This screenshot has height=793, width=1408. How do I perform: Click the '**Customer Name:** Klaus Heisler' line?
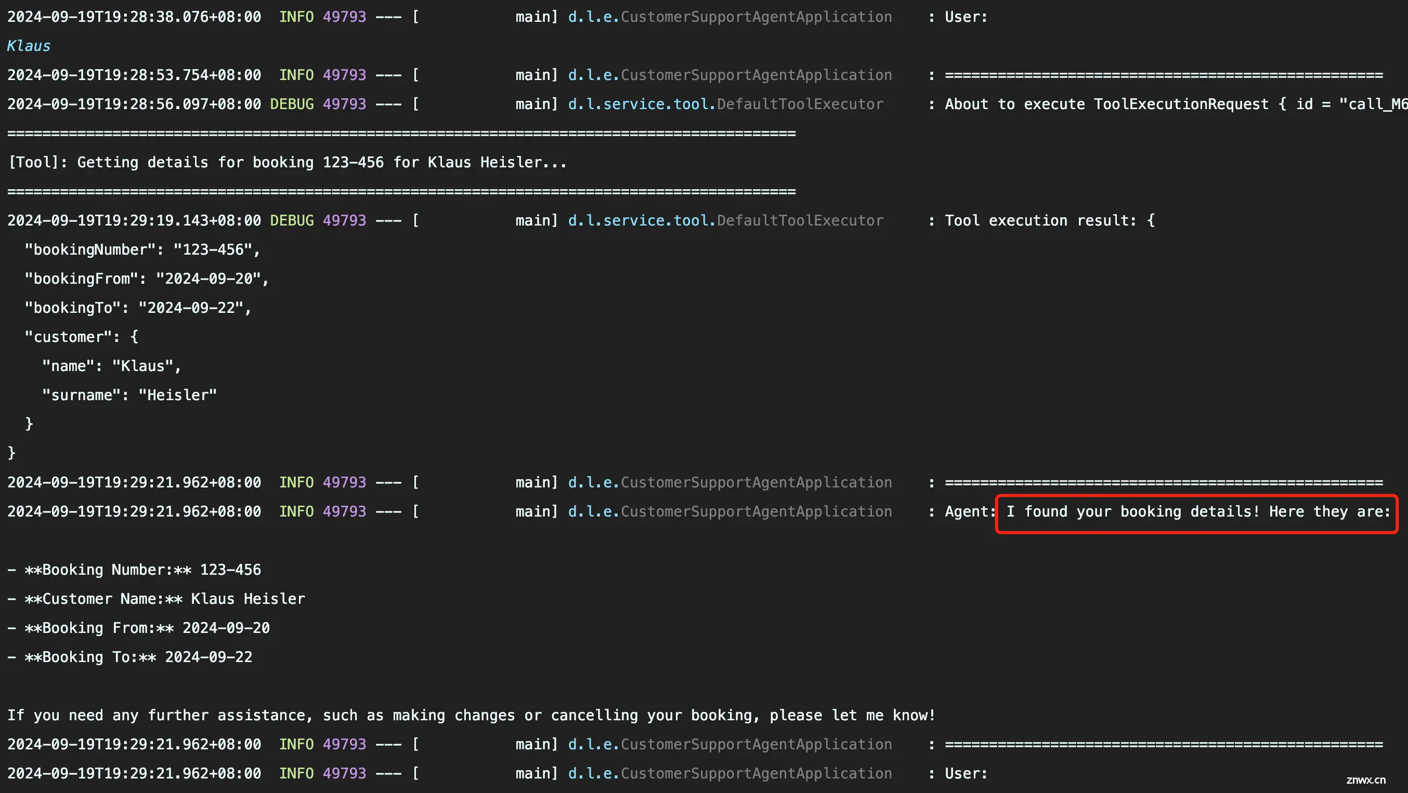point(157,599)
